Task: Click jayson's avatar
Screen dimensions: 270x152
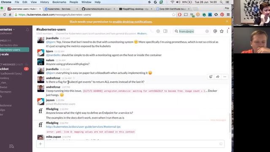Action: tap(40, 102)
